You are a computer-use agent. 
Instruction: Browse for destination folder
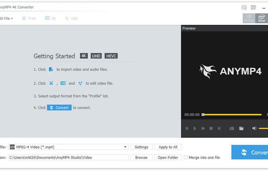tap(141, 157)
